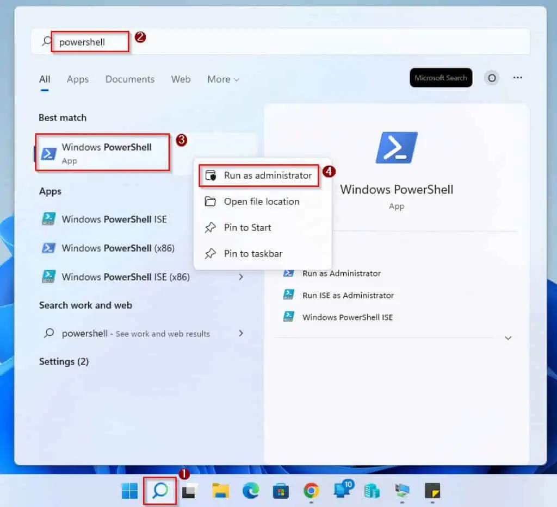Open the Windows Start button
Viewport: 557px width, 507px height.
point(129,491)
